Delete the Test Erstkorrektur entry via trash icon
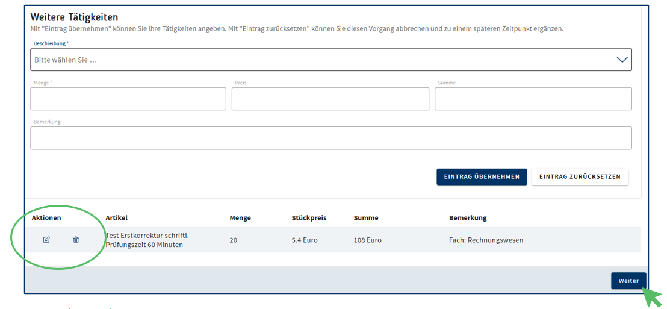The height and width of the screenshot is (309, 667). (76, 240)
